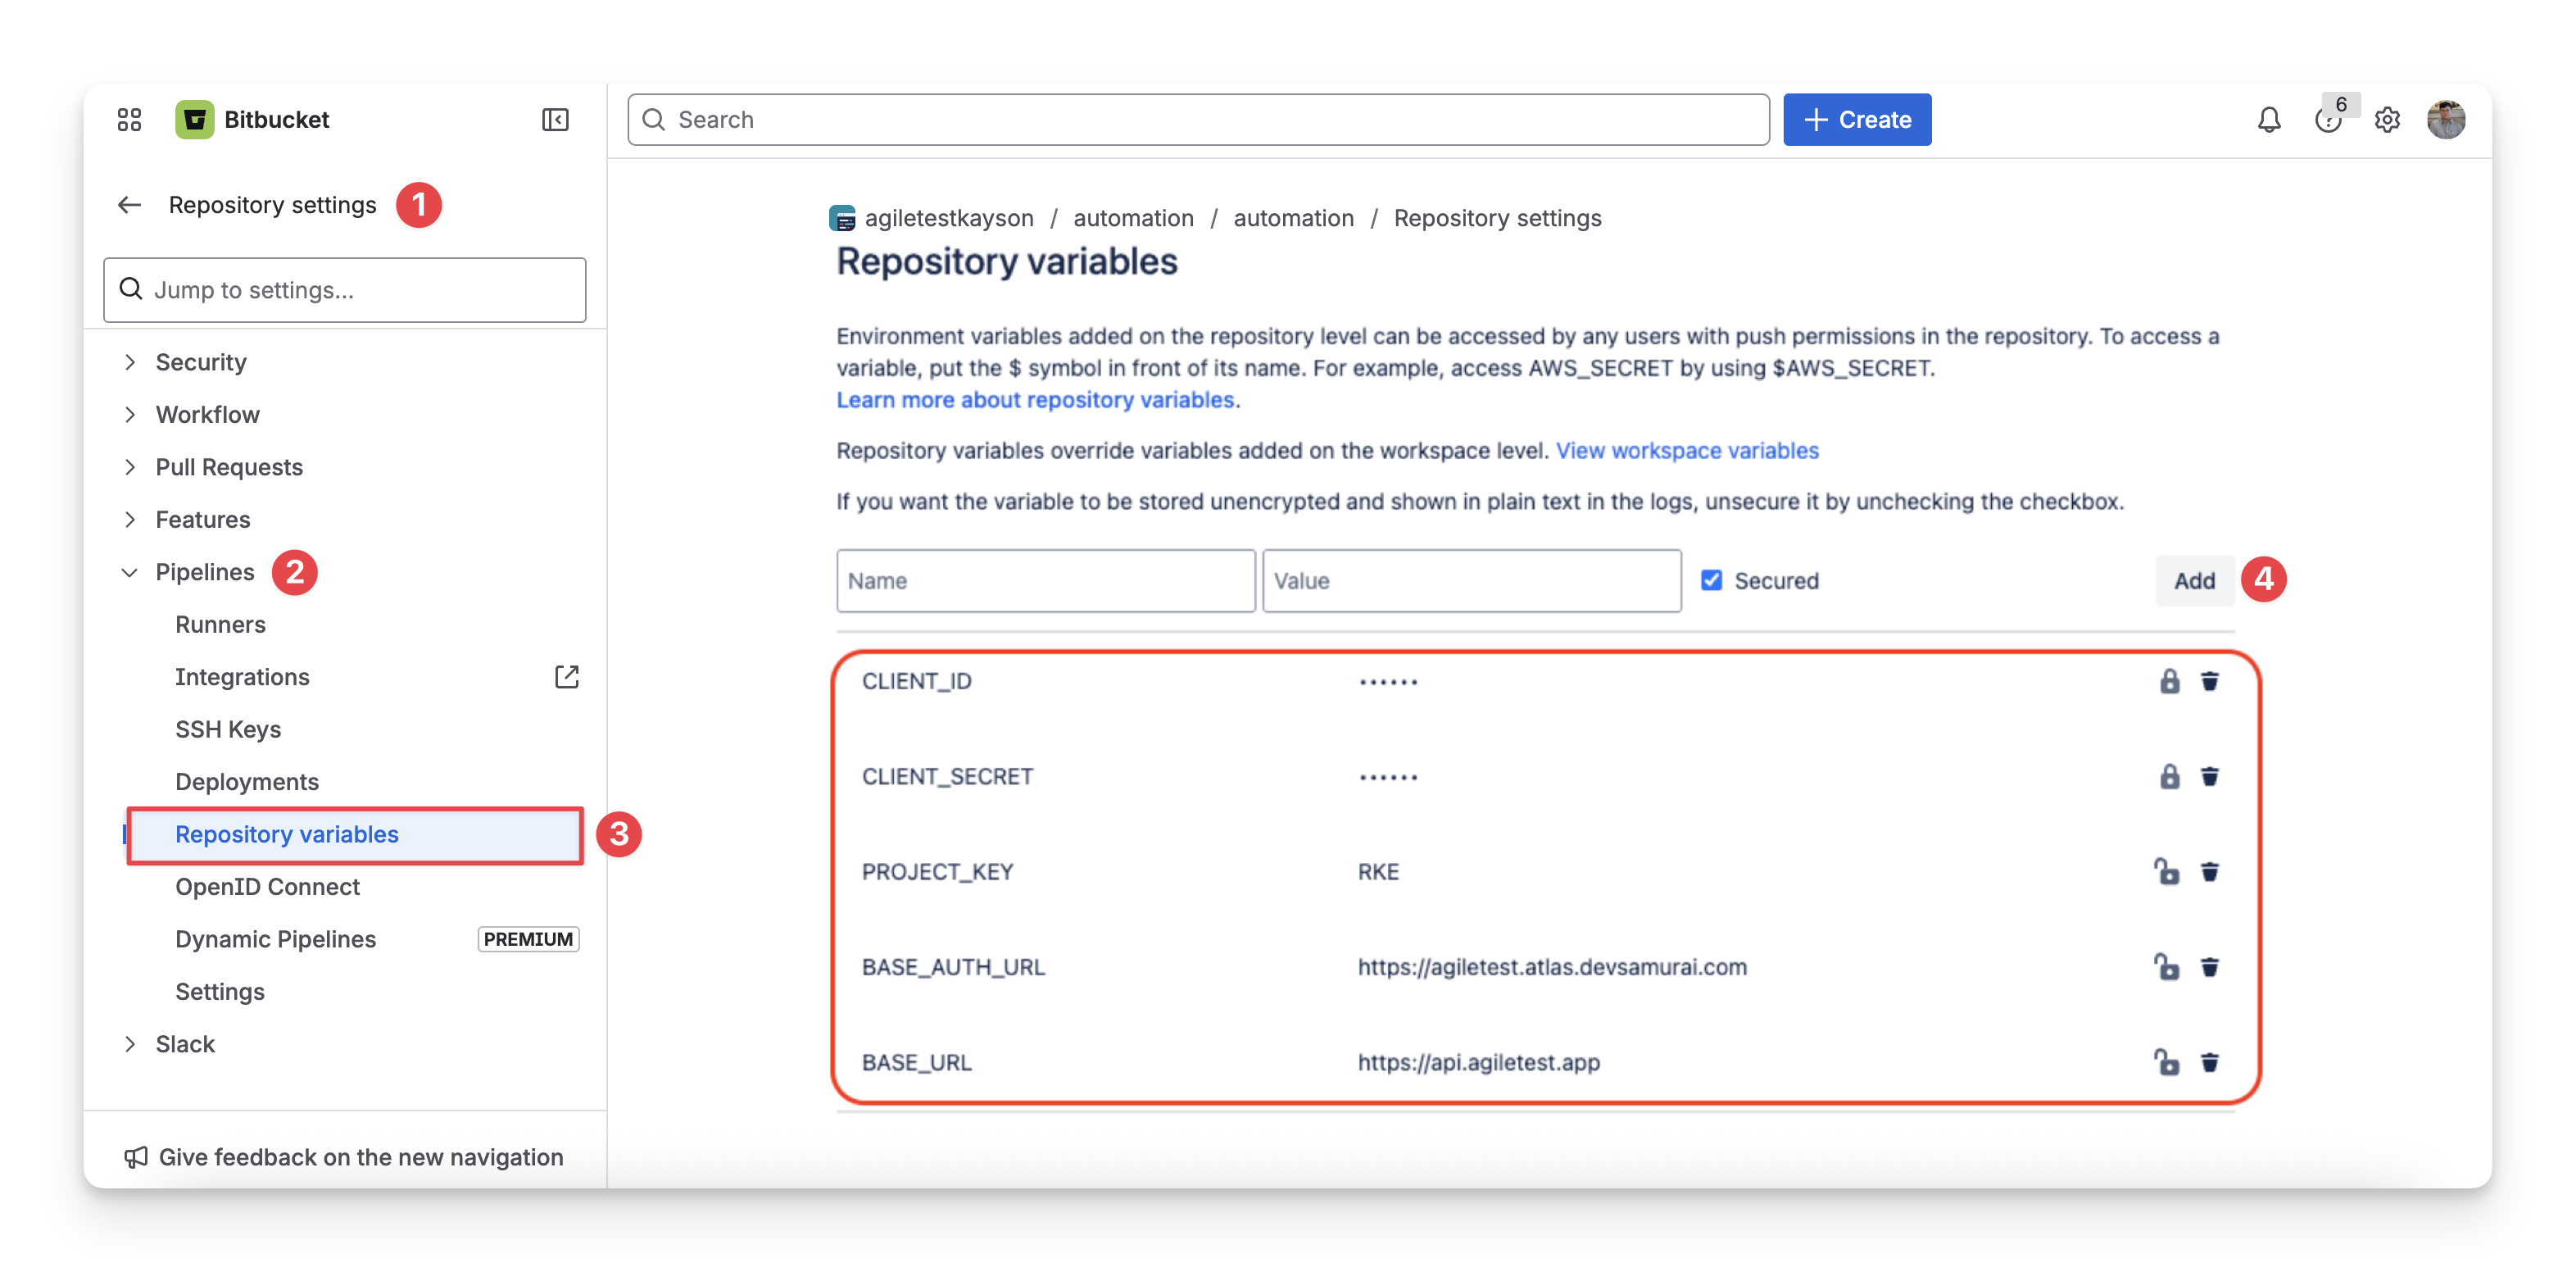Click the Add variable button
Image resolution: width=2576 pixels, height=1272 pixels.
pos(2194,580)
